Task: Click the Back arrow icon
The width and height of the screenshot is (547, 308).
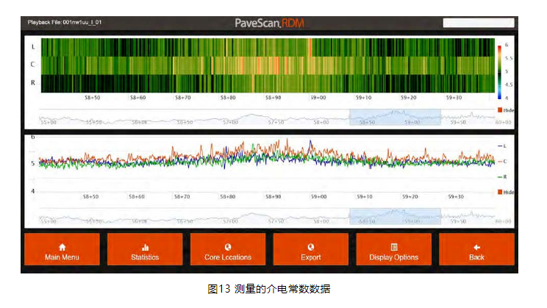Action: click(476, 248)
